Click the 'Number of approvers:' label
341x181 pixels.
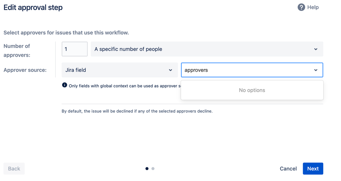pos(17,51)
